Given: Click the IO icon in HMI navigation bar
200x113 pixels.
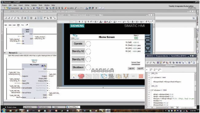Looking at the screenshot, I should click(133, 76).
